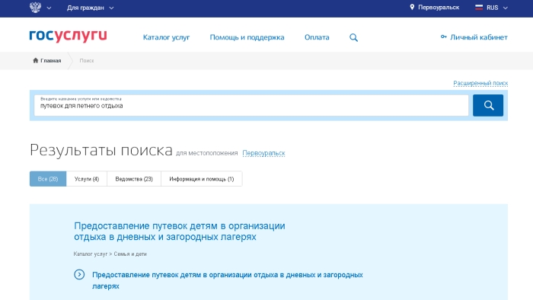Select the 'Услуги (4)' tab
The image size is (533, 300).
[x=87, y=179]
